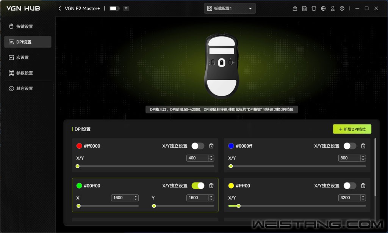
Task: Click the skin (t-shirt) theme icon
Action: pos(314,8)
